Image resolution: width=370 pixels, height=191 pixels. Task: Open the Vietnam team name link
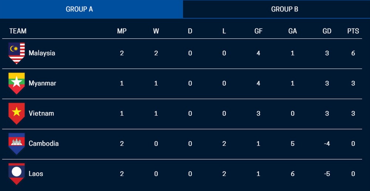click(x=41, y=113)
